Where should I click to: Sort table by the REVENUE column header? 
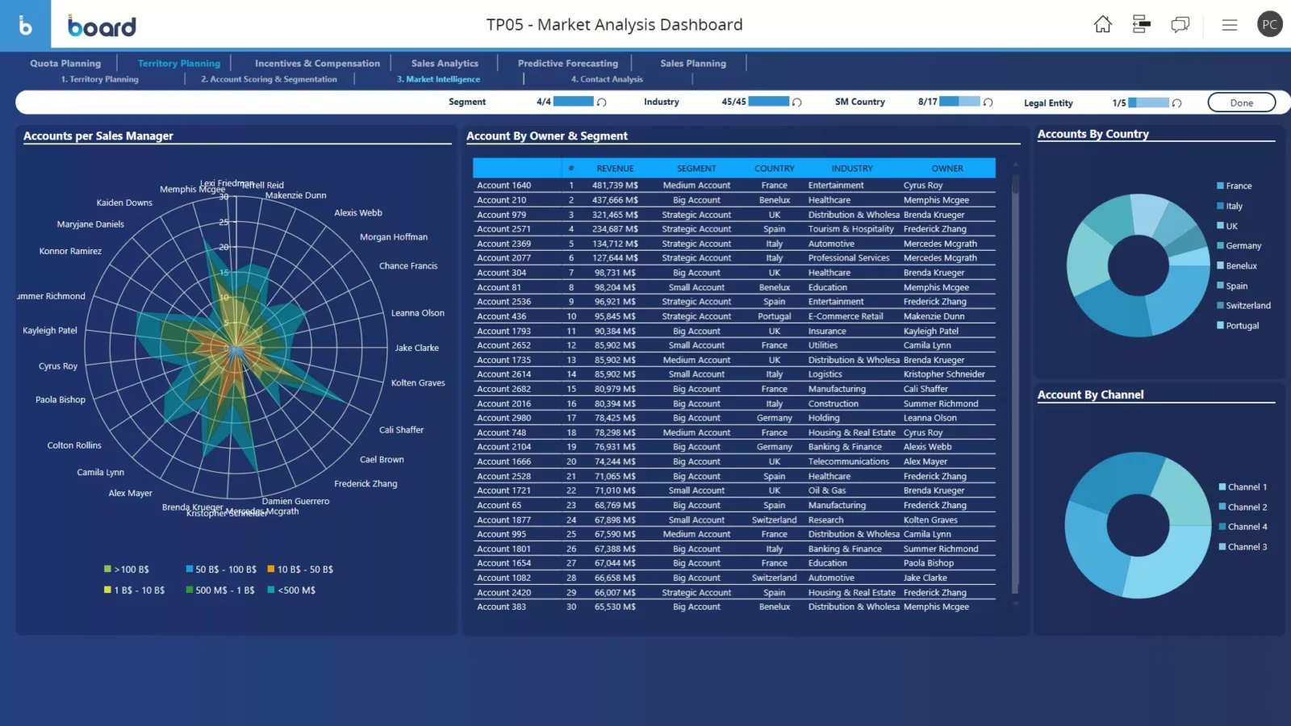pos(615,169)
